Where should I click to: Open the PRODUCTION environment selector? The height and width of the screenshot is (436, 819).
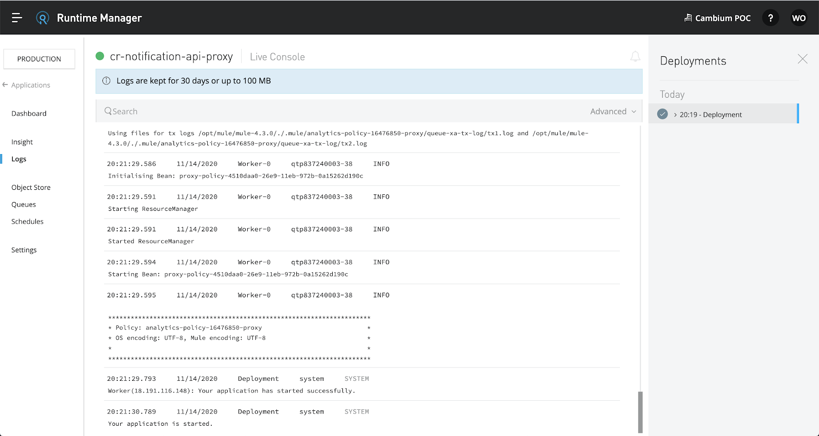coord(39,59)
